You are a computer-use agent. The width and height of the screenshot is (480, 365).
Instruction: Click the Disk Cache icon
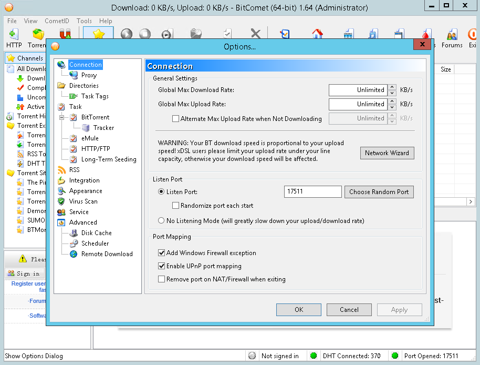coord(74,233)
